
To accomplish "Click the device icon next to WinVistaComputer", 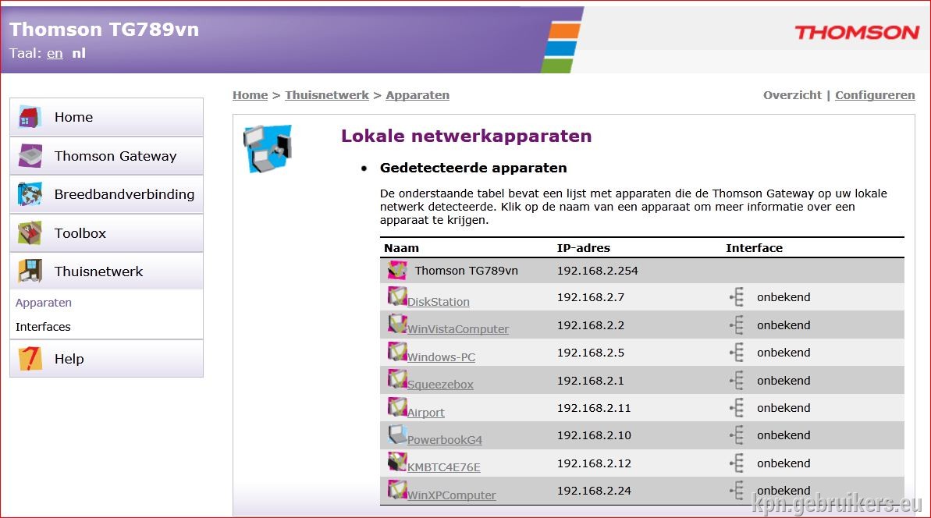I will tap(396, 324).
